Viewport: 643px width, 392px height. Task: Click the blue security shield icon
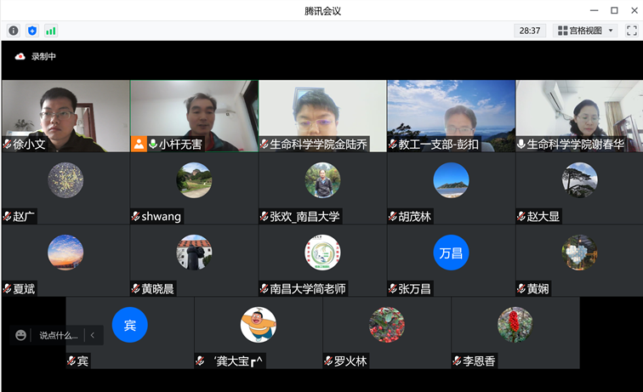(x=32, y=31)
